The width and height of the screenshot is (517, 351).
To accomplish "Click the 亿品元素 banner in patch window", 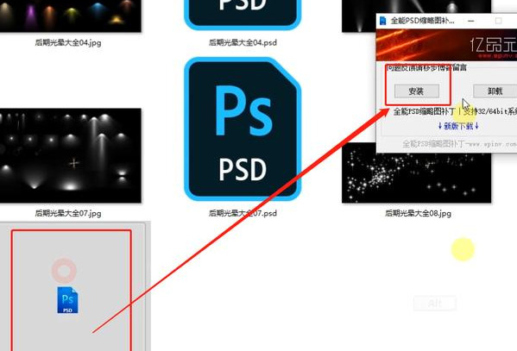I will 446,45.
